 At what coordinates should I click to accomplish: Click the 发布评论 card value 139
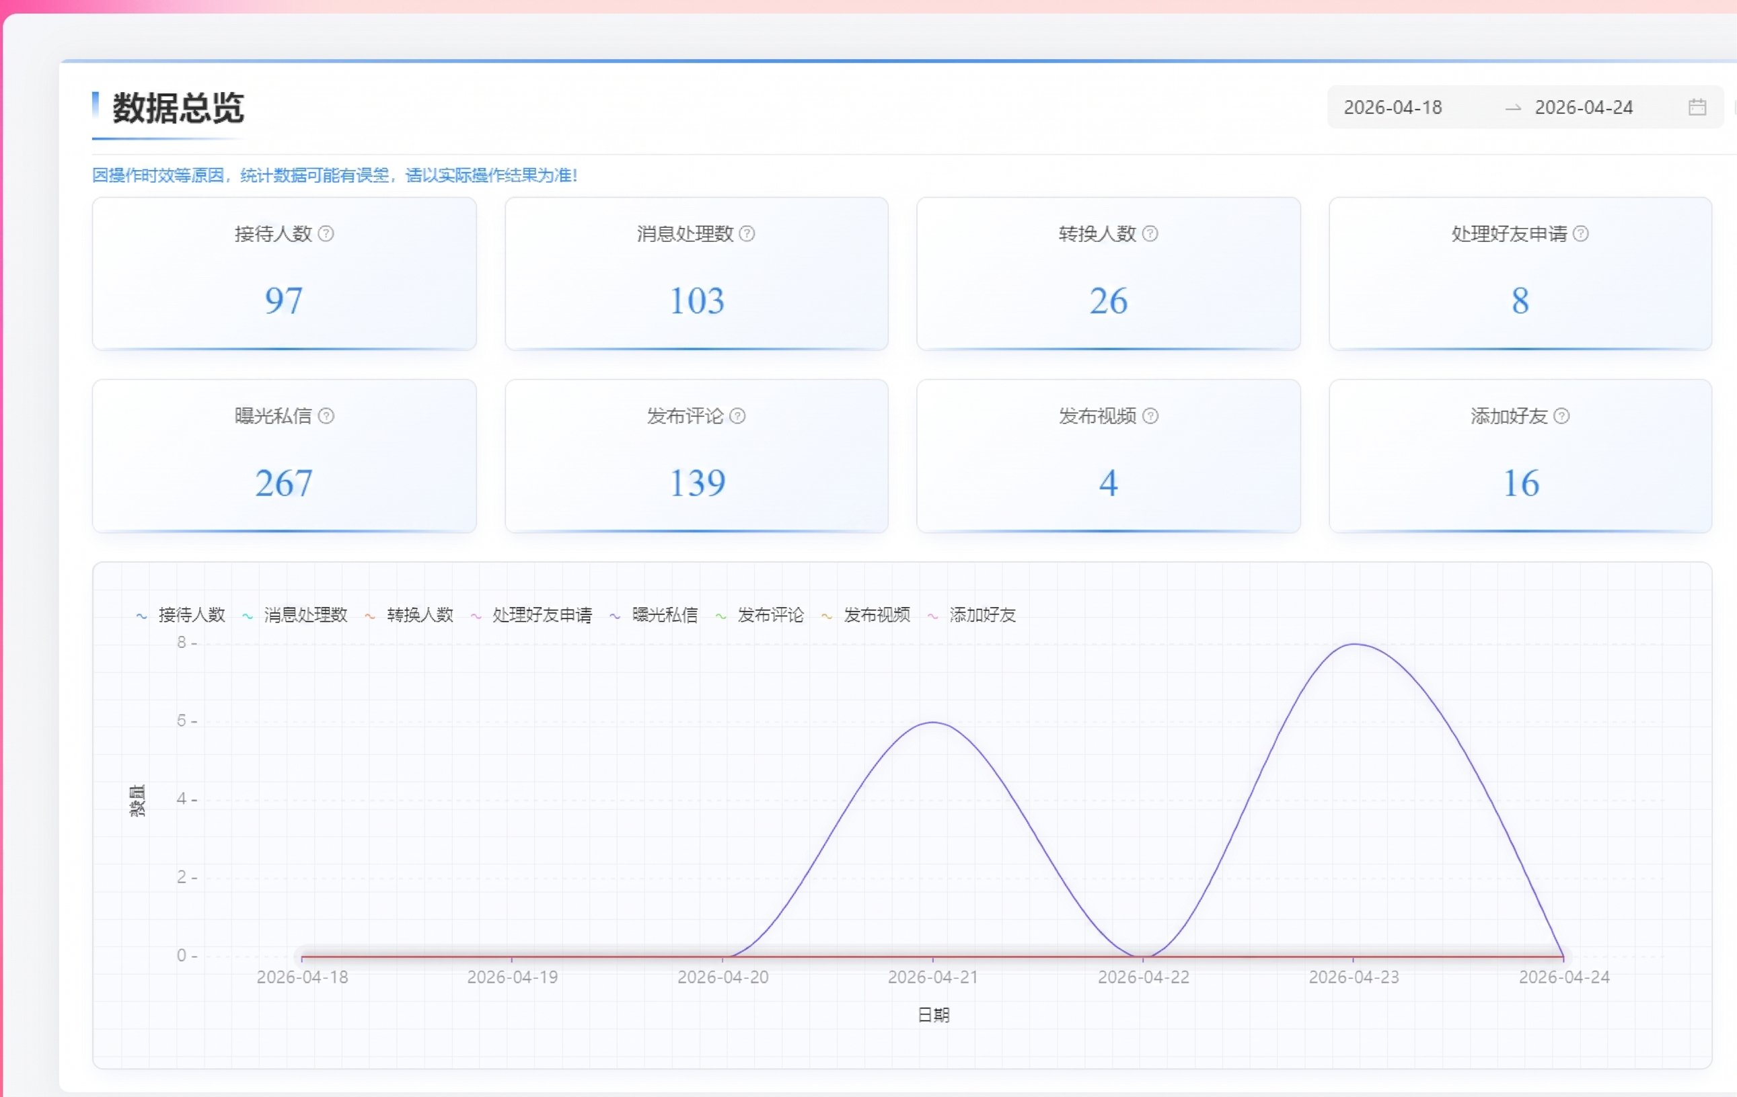tap(697, 483)
